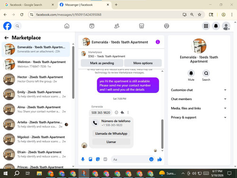Expand Media, files and links section

[x=199, y=108]
